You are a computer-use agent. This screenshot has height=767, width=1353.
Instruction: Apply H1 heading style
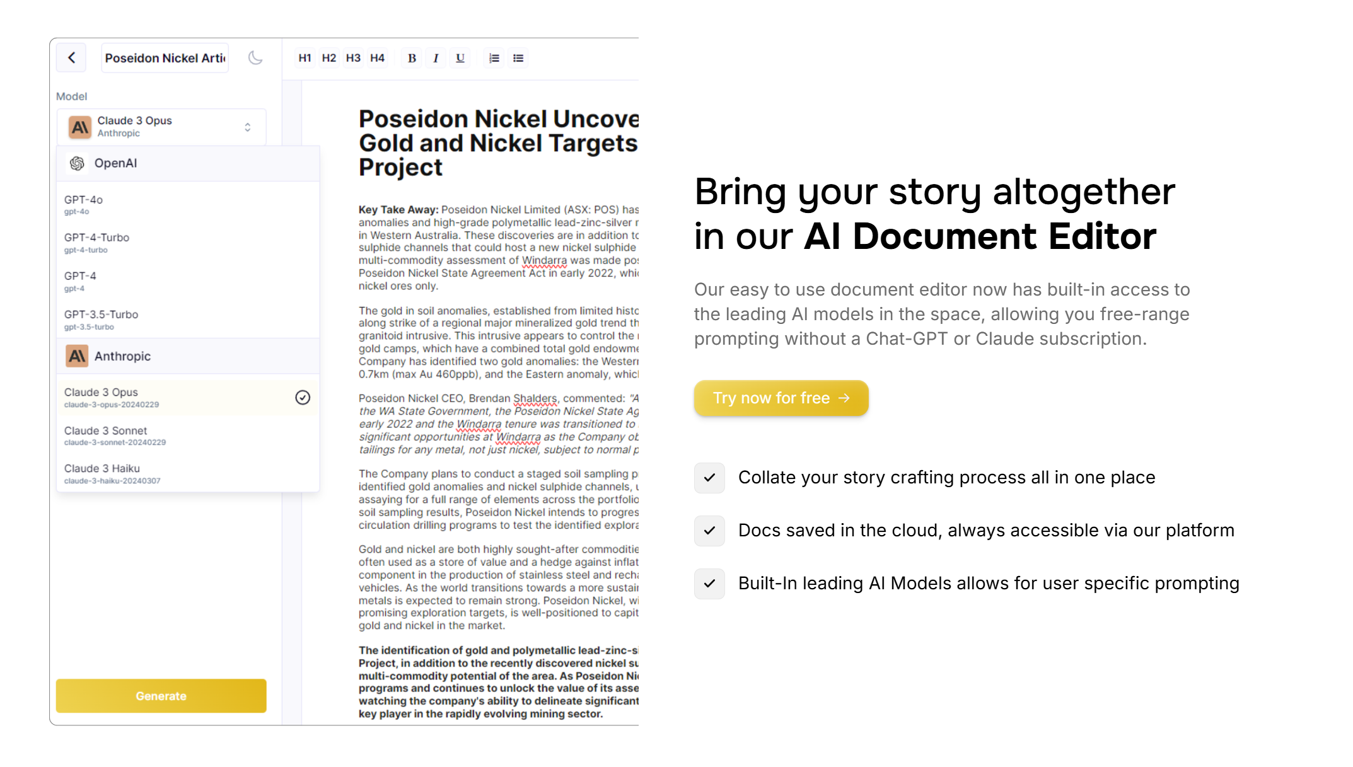coord(305,58)
